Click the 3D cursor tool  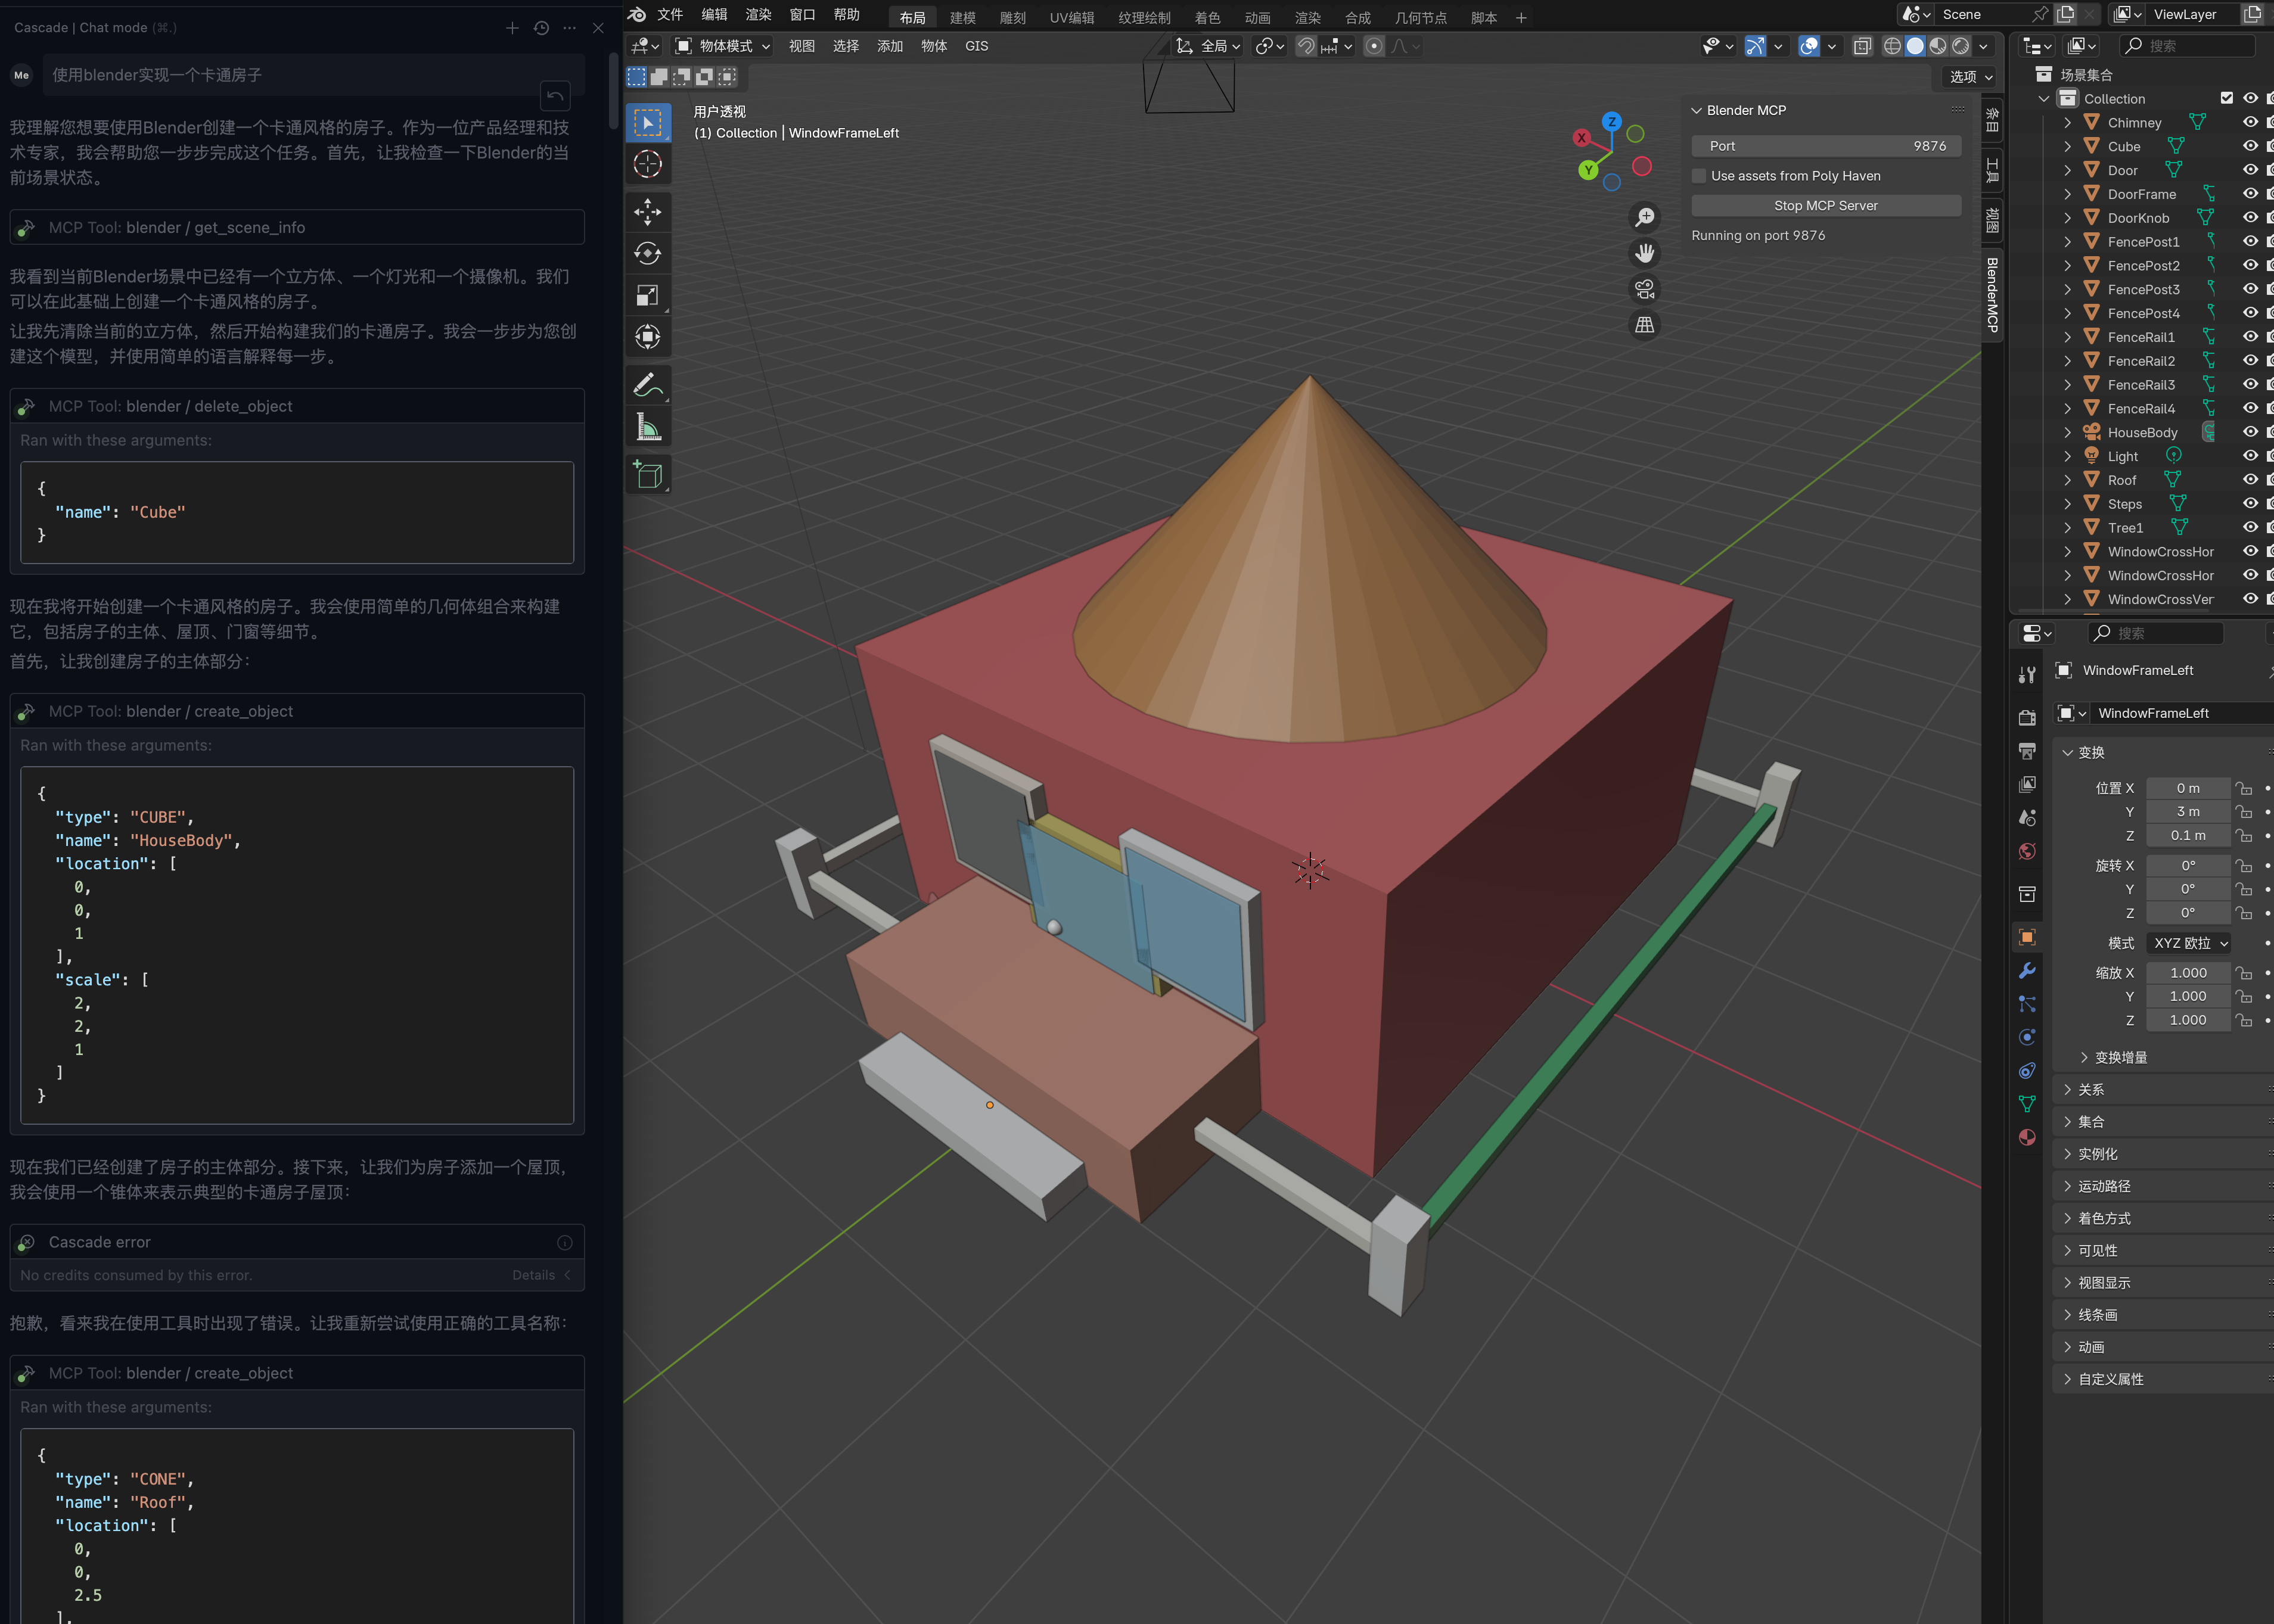tap(647, 164)
